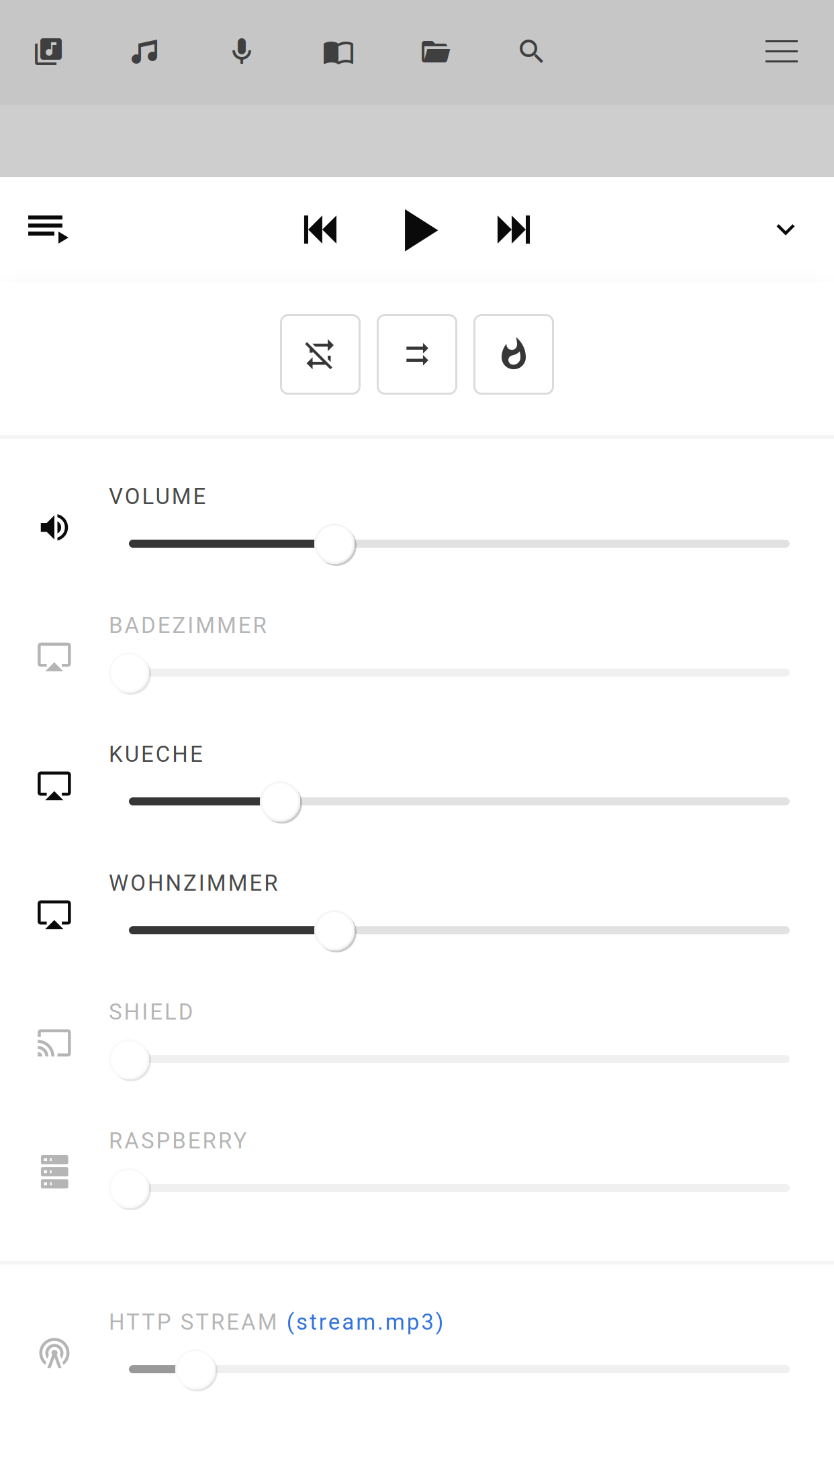Select the podcasts microphone icon

point(241,52)
